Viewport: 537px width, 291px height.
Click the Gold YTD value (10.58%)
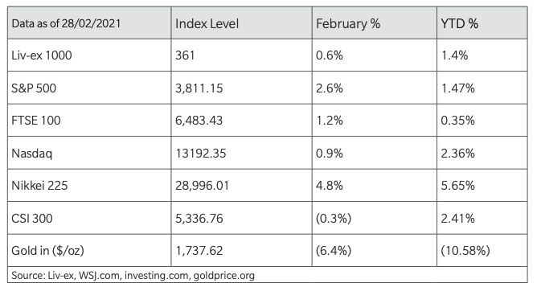(465, 251)
